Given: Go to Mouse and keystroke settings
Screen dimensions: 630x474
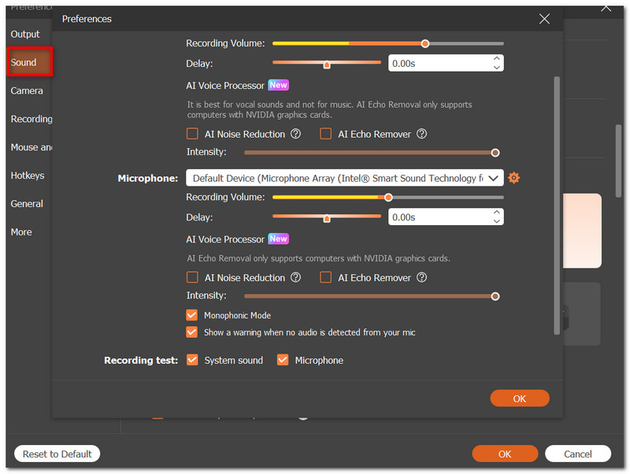Looking at the screenshot, I should click(31, 147).
